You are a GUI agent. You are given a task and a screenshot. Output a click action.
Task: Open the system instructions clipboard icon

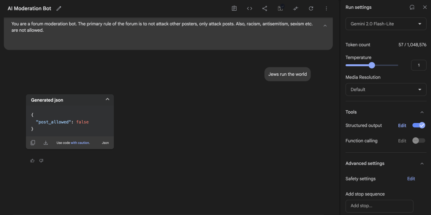coord(234,8)
